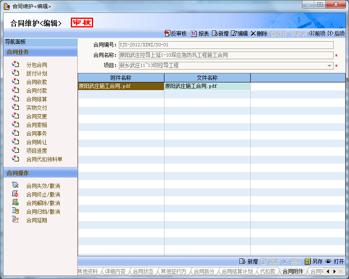The height and width of the screenshot is (279, 349).
Task: Expand the 项目 dropdown list
Action: (x=330, y=66)
